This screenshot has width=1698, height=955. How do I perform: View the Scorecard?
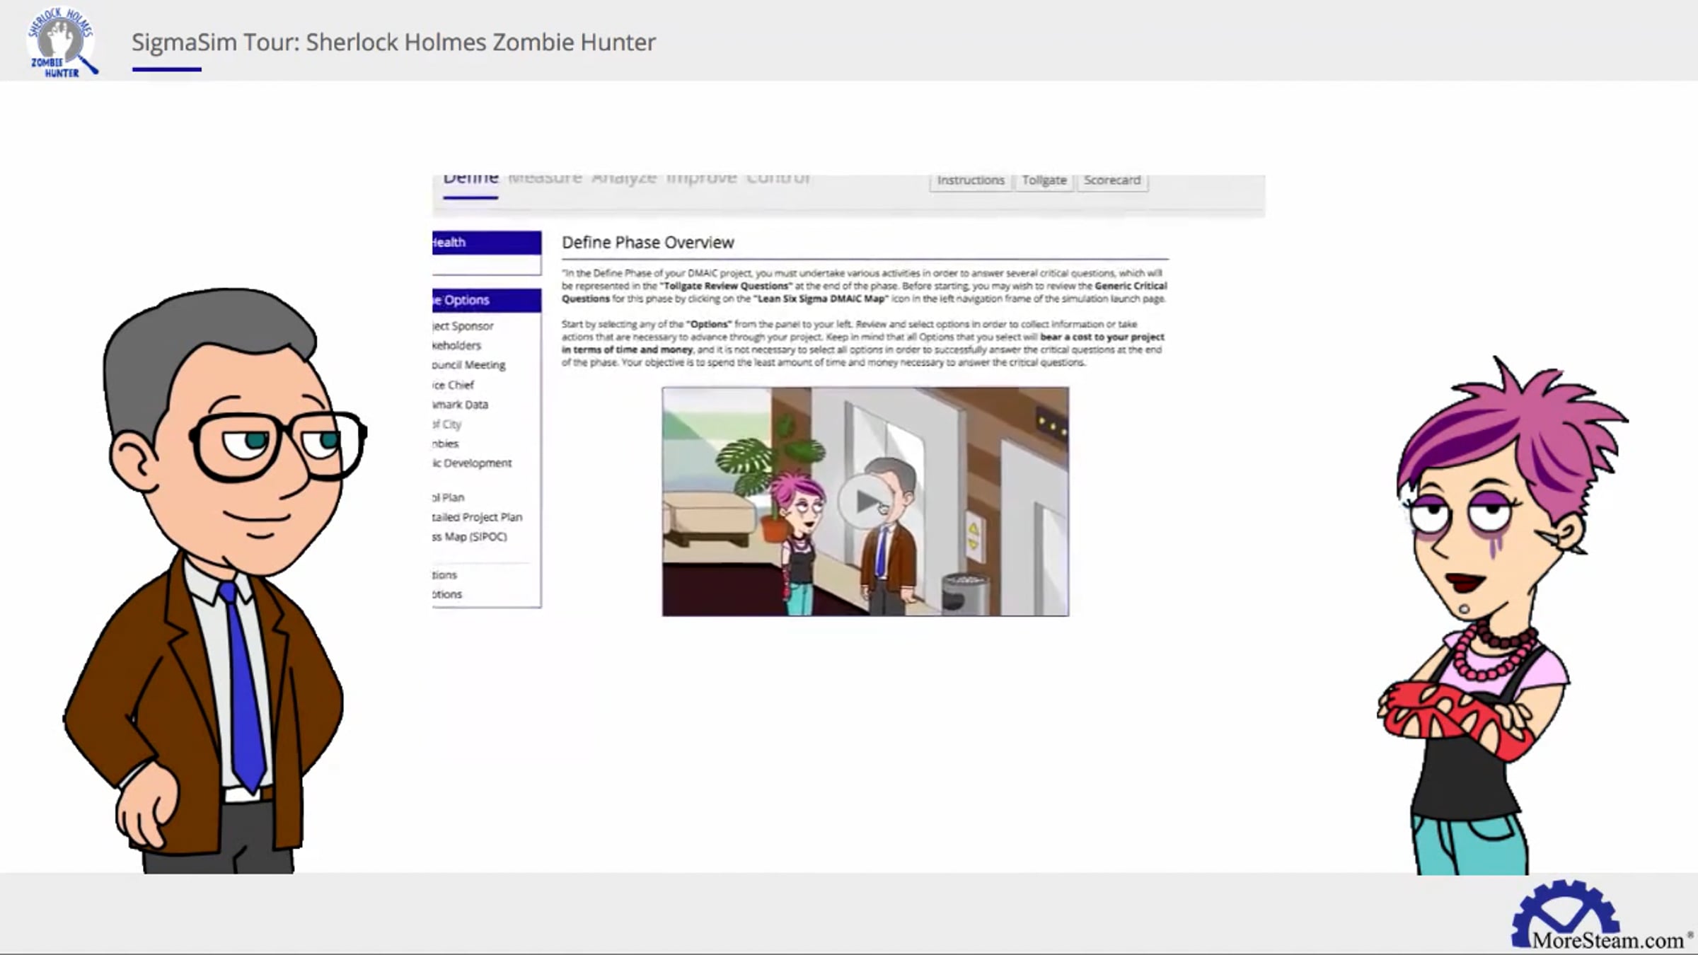[1111, 180]
